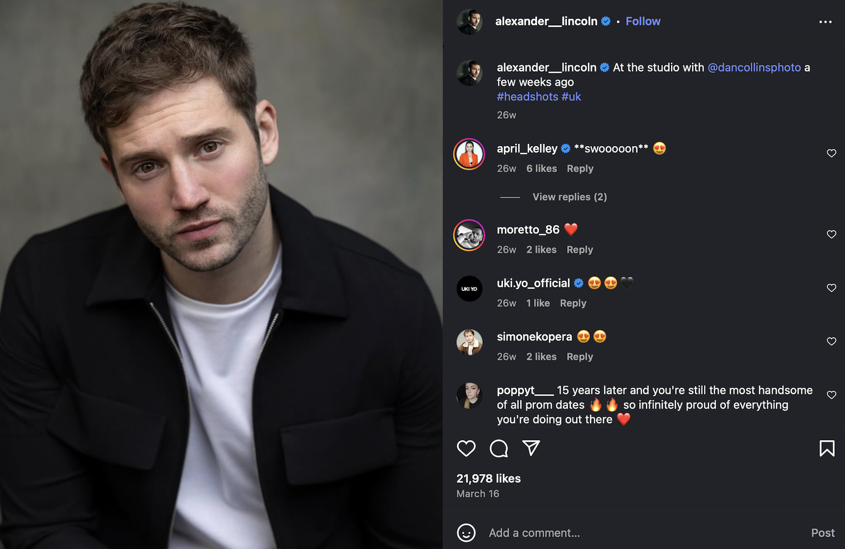This screenshot has width=845, height=549.
Task: Like poppyt's prom dates comment
Action: [831, 395]
